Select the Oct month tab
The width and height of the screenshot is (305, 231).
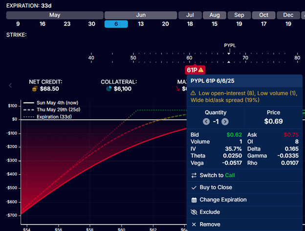pos(263,15)
